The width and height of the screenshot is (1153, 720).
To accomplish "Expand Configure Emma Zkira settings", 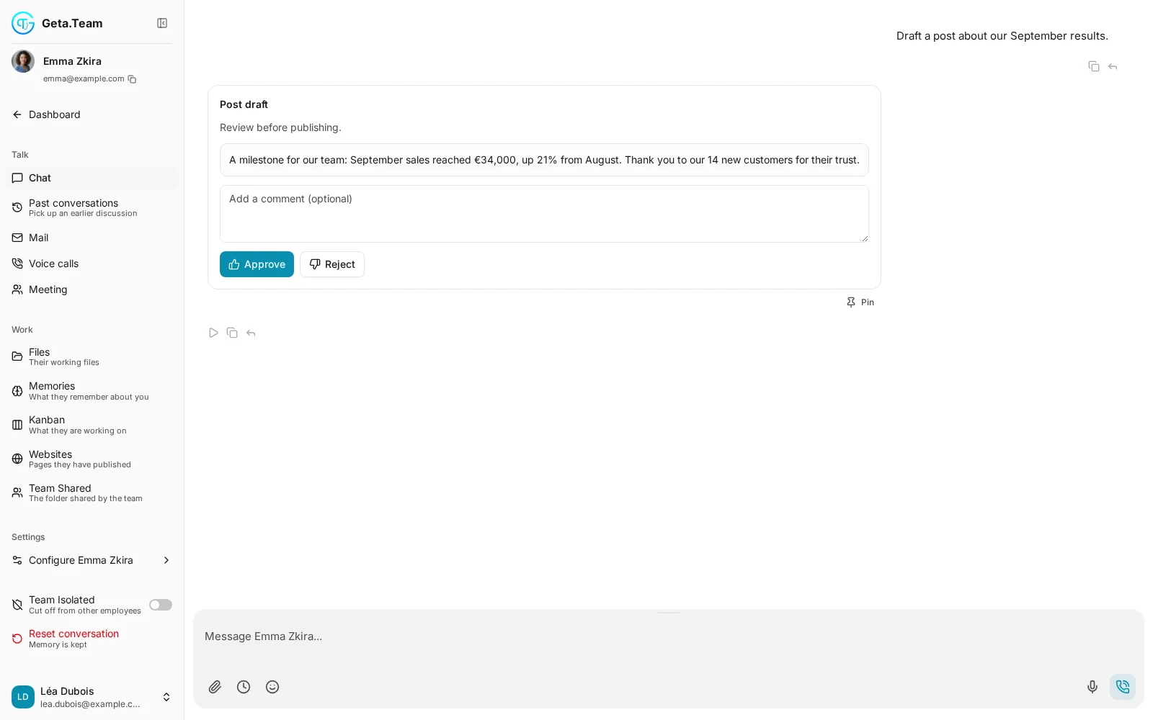I will click(x=92, y=560).
